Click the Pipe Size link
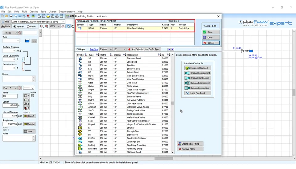The height and width of the screenshot is (169, 296). click(94, 49)
